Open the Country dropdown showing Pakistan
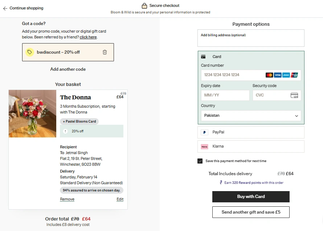This screenshot has width=323, height=231. tap(251, 116)
